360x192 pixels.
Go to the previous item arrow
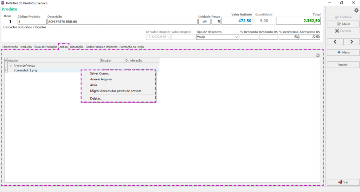tap(335, 42)
